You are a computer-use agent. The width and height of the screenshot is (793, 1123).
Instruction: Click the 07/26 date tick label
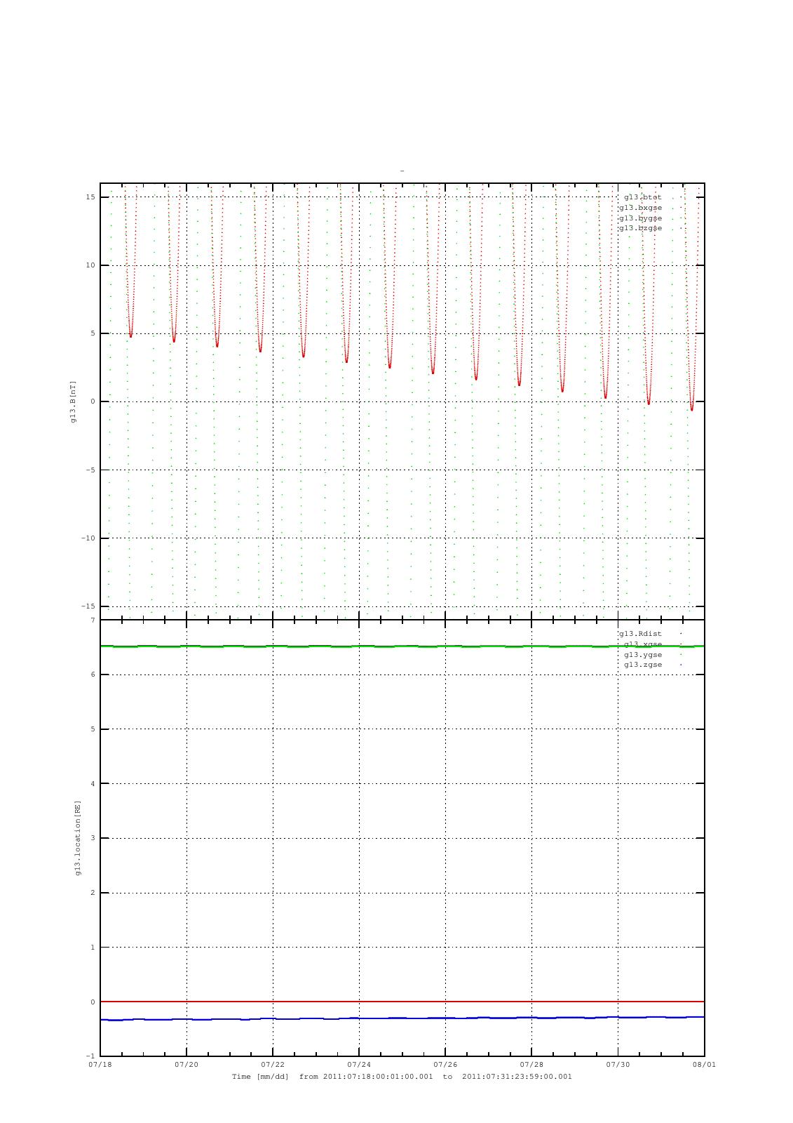[445, 1065]
